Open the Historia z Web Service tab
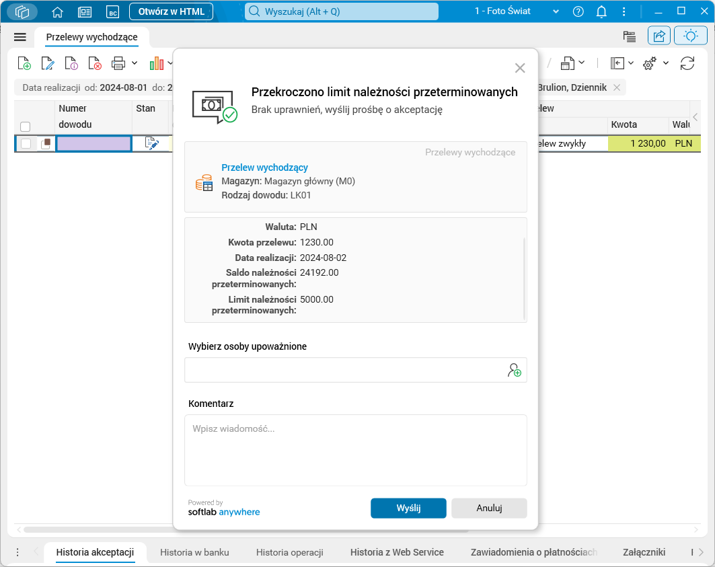 (x=397, y=552)
